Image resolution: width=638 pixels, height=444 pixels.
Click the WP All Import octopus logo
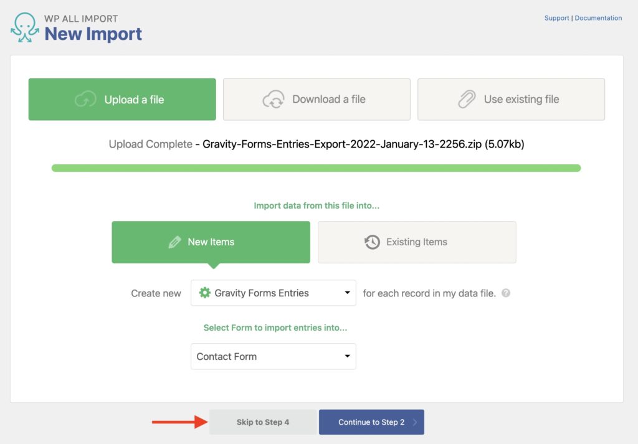(x=25, y=27)
